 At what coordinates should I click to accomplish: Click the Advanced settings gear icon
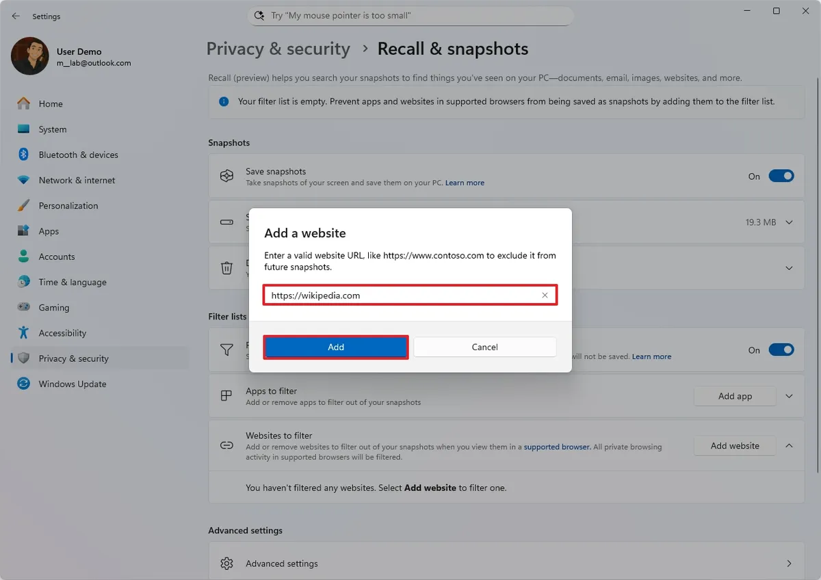click(226, 563)
